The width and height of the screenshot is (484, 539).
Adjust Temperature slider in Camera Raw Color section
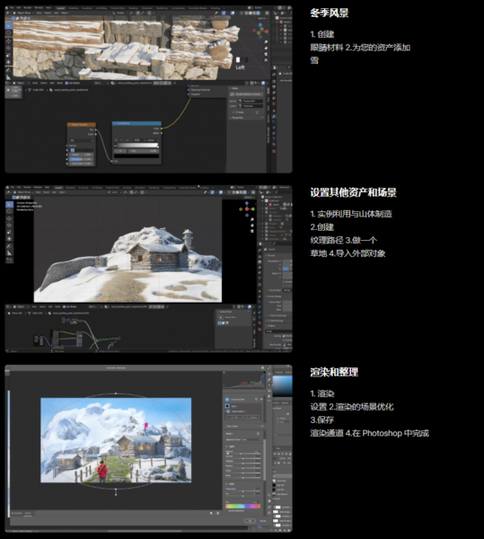242,490
